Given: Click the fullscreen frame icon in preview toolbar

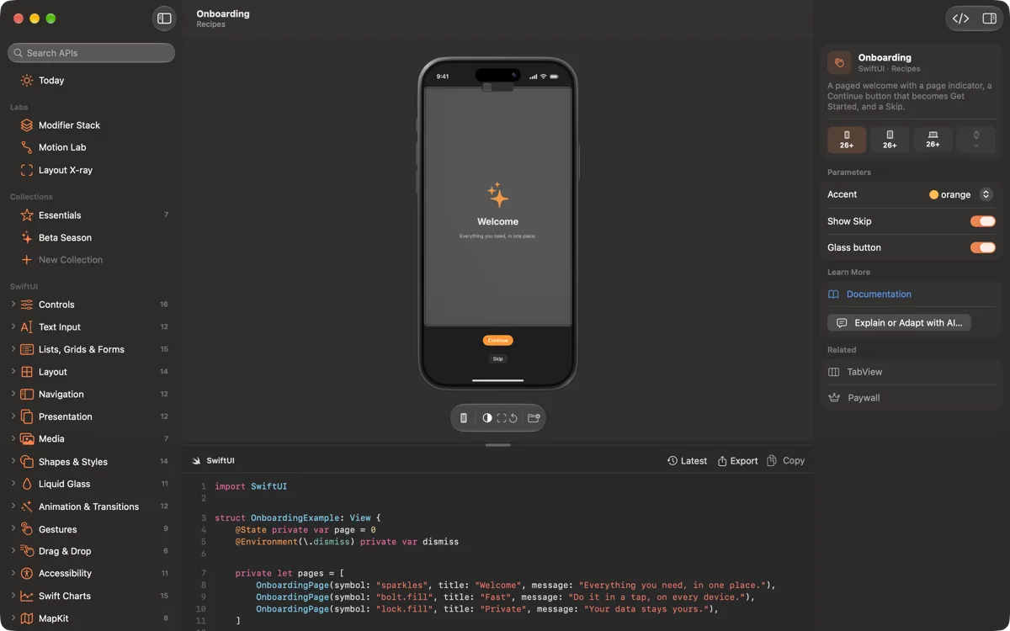Looking at the screenshot, I should click(502, 418).
